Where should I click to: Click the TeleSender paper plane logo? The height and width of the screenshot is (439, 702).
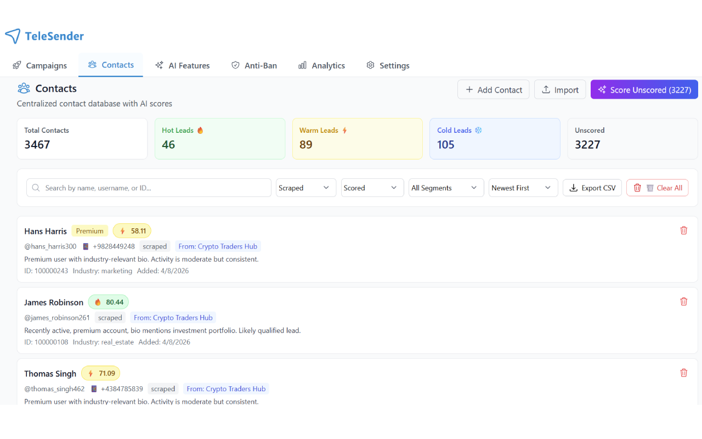click(x=13, y=36)
